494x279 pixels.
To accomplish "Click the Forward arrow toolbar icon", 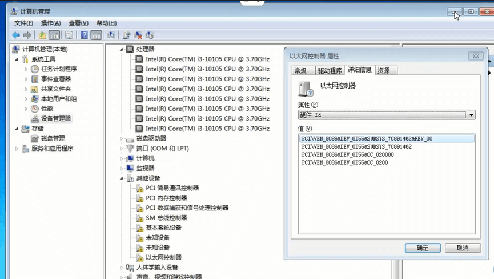I will tap(27, 35).
